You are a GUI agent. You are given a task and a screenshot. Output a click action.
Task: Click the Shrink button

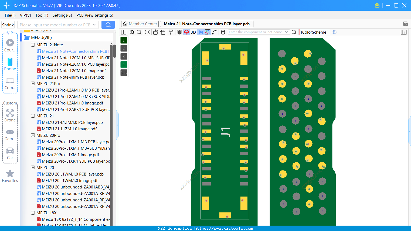click(x=8, y=25)
